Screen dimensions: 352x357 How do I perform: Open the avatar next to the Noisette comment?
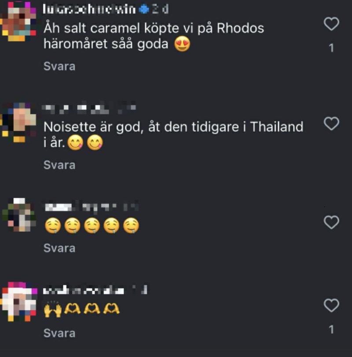[x=18, y=122]
